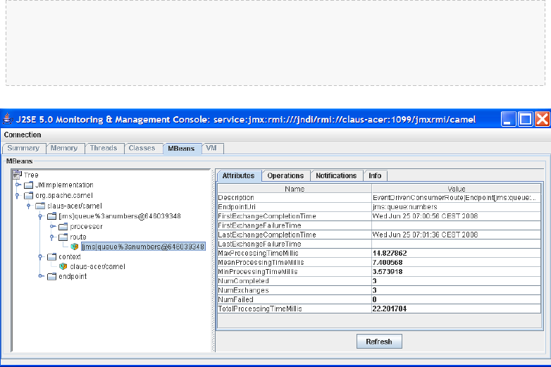Maximize the monitoring console window
This screenshot has width=551, height=367.
[526, 119]
